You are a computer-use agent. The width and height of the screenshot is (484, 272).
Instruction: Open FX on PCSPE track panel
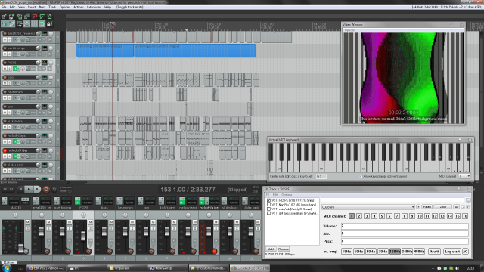tap(14, 69)
